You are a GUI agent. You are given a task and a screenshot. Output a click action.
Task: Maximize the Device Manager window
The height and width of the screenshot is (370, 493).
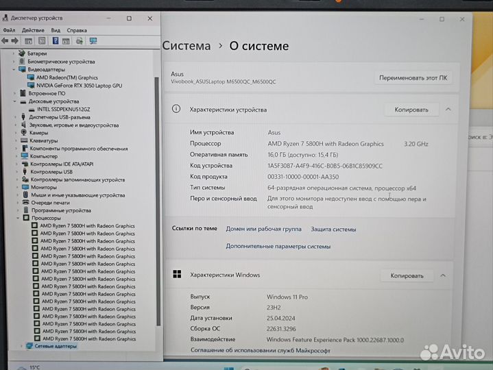point(129,18)
